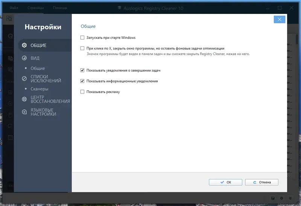Image resolution: width=301 pixels, height=206 pixels.
Task: Click the crossed-circle icon of СПИСКИ ИСКЛЮЧЕНИЙ
Action: tap(24, 78)
